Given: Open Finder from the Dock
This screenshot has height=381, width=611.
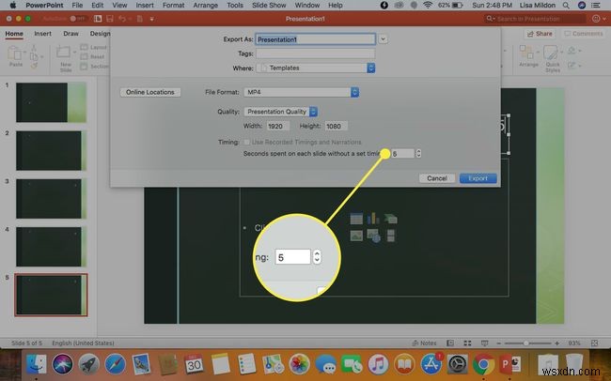Looking at the screenshot, I should tap(37, 364).
